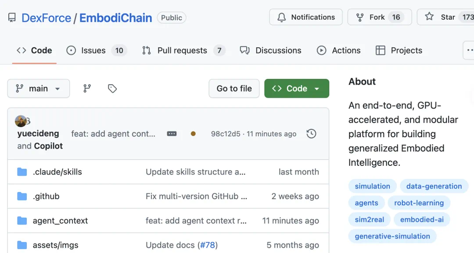Switch to the Issues tab
The image size is (474, 253).
[x=97, y=50]
